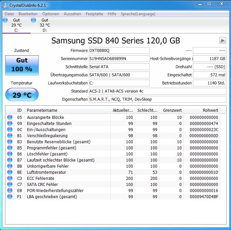Select the POR-Wiederherstellungszähler parameter name
The image size is (231, 230).
pos(55,191)
